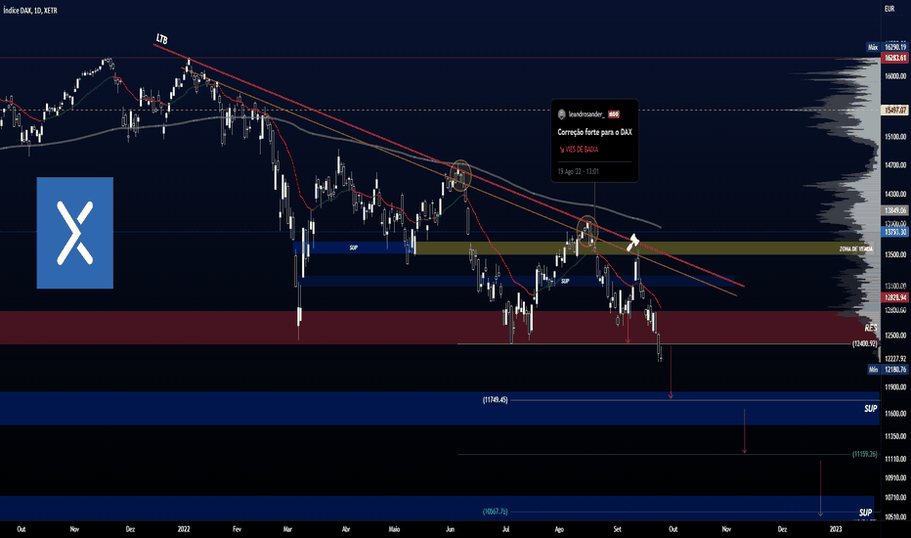Click the 11600.00 price axis value
The image size is (911, 538).
(895, 414)
